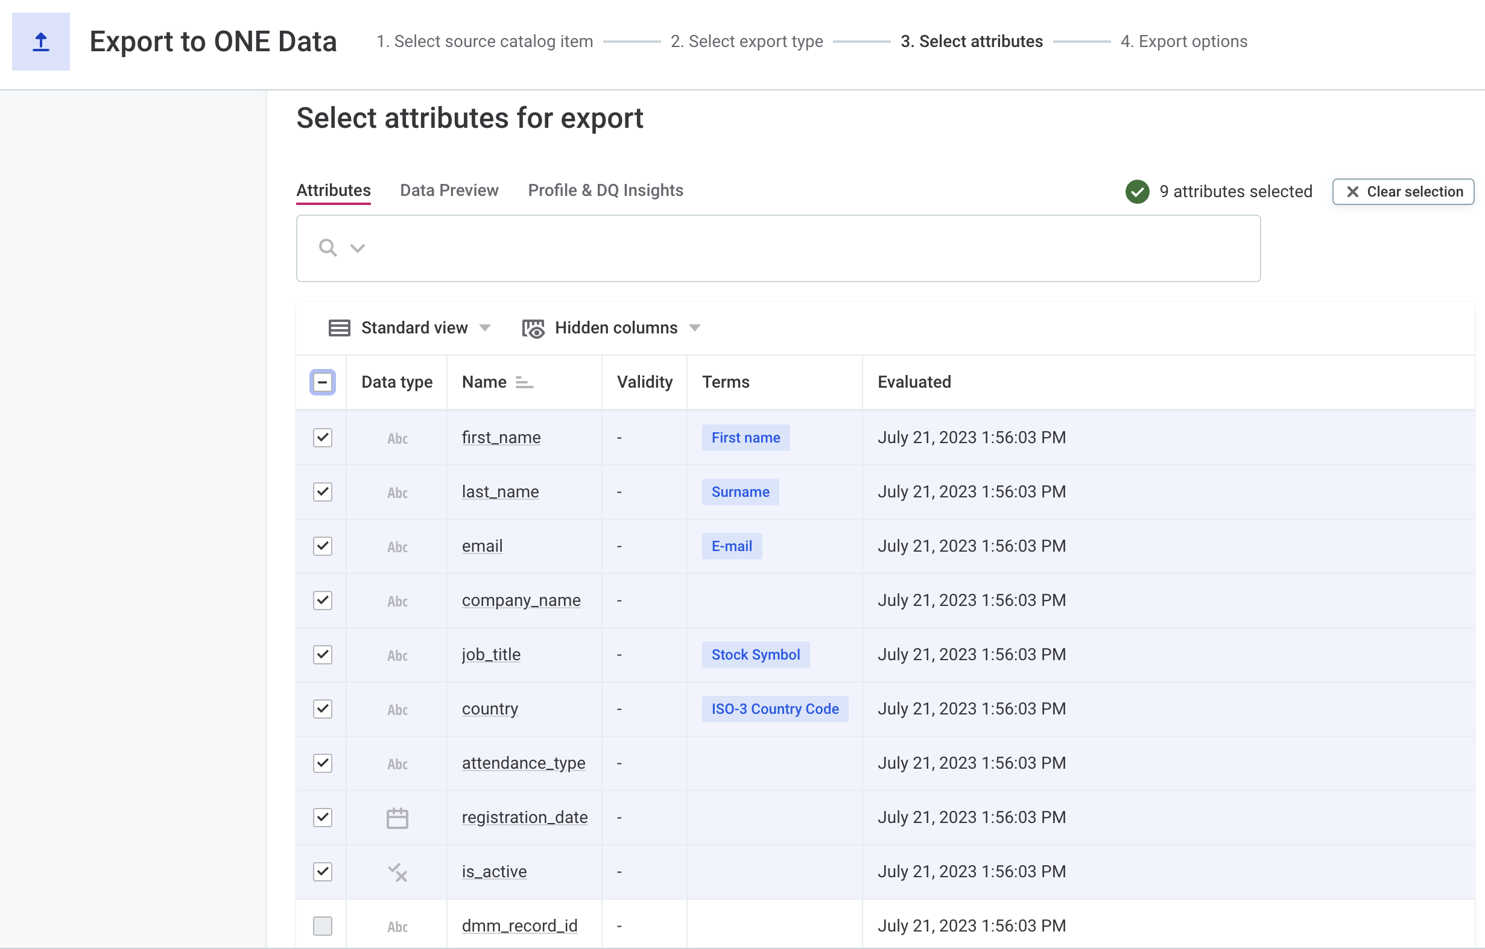Open the Profile & DQ Insights tab
The width and height of the screenshot is (1485, 949).
pos(605,191)
